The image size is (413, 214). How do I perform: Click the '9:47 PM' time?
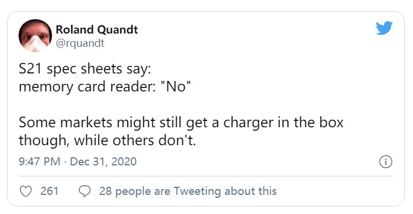click(x=39, y=161)
